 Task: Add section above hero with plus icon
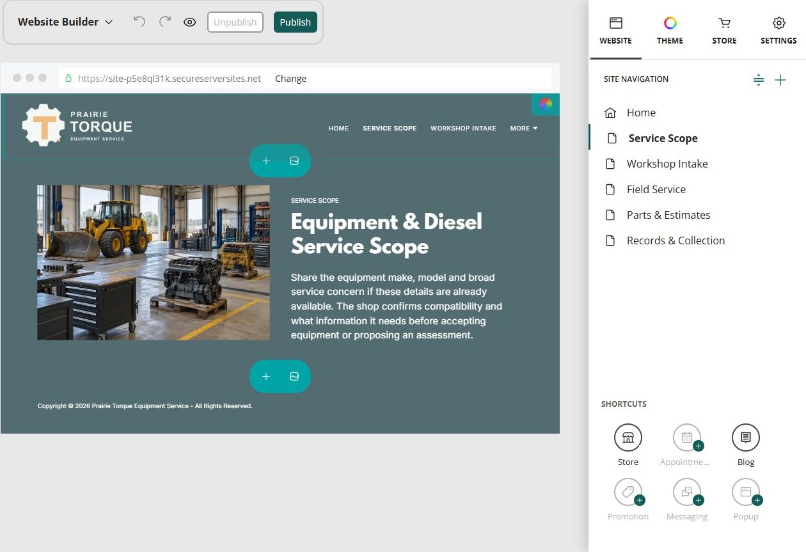pyautogui.click(x=266, y=161)
